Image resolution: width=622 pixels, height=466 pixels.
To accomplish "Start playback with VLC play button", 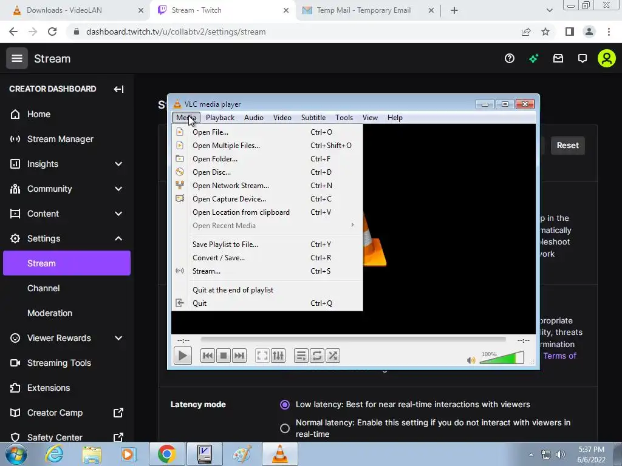I will click(182, 356).
